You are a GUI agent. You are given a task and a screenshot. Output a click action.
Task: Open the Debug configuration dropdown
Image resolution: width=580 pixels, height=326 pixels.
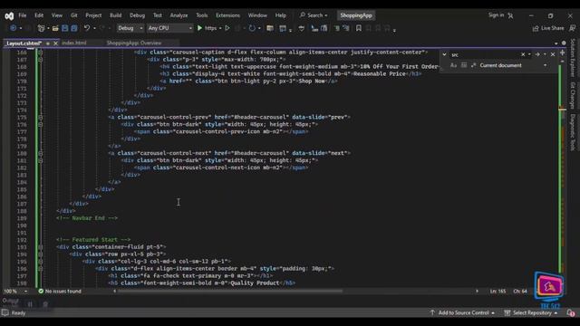[x=130, y=28]
